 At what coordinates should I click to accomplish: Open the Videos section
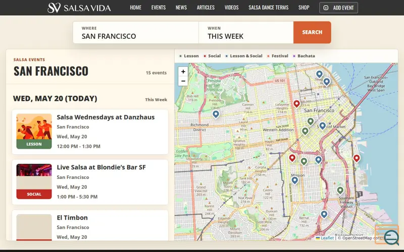[x=231, y=8]
